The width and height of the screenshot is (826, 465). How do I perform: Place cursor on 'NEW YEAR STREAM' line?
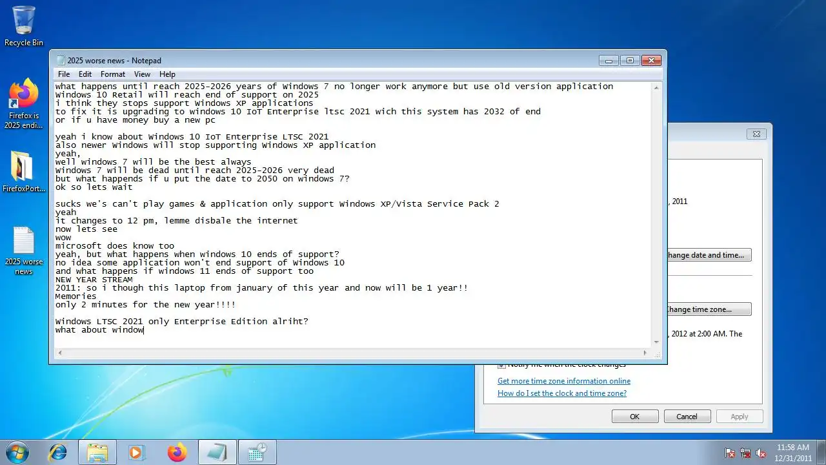[94, 280]
